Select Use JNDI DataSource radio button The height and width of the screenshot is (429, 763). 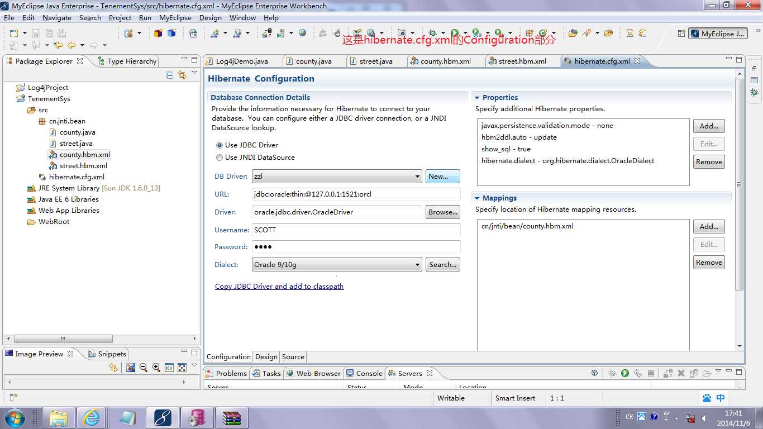coord(220,158)
